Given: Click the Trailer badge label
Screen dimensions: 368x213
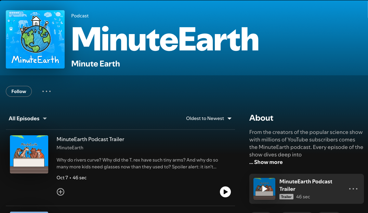Looking at the screenshot, I should (x=286, y=197).
